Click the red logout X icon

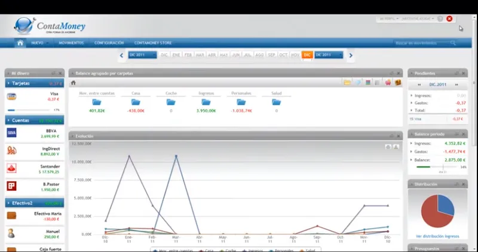(x=449, y=19)
